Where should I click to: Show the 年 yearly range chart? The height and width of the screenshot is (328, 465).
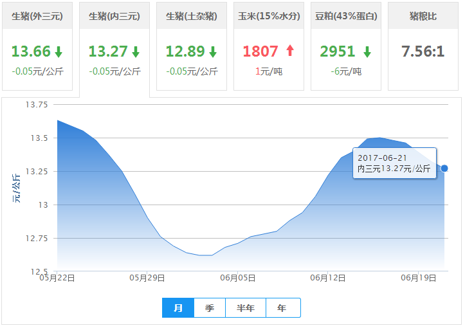point(282,308)
